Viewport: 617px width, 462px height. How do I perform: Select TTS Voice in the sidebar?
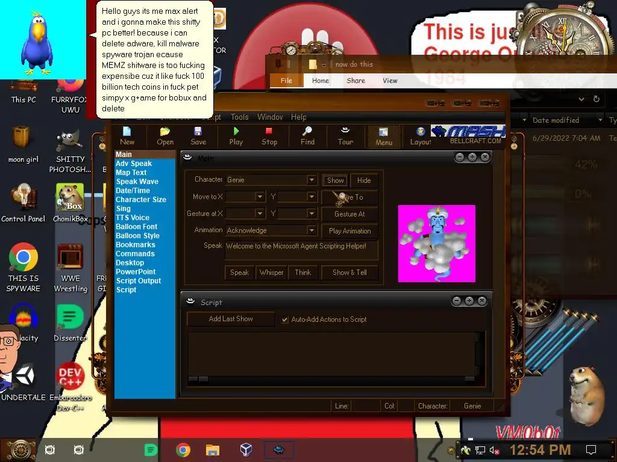(x=133, y=218)
